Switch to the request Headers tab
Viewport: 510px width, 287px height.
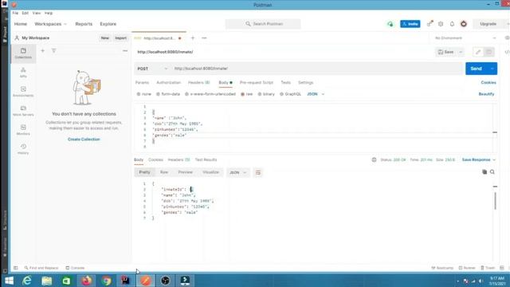pyautogui.click(x=198, y=83)
